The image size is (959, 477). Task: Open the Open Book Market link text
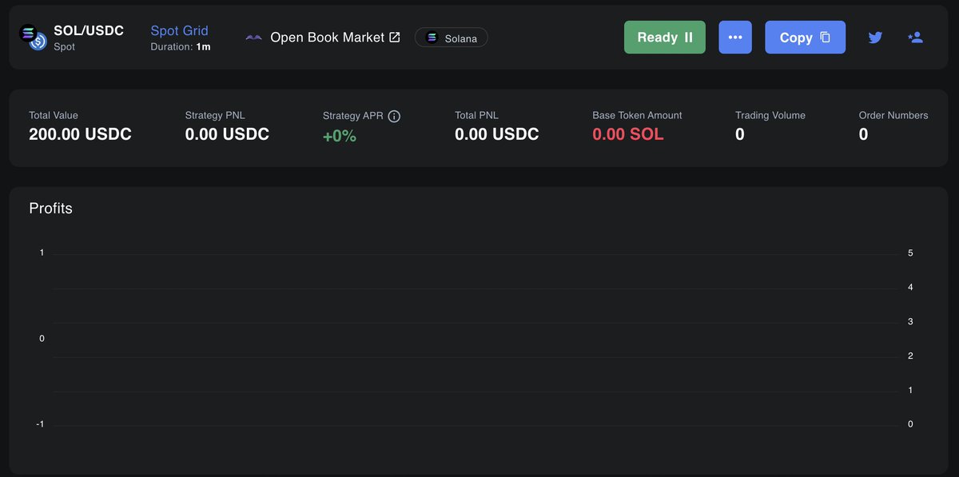(x=328, y=38)
